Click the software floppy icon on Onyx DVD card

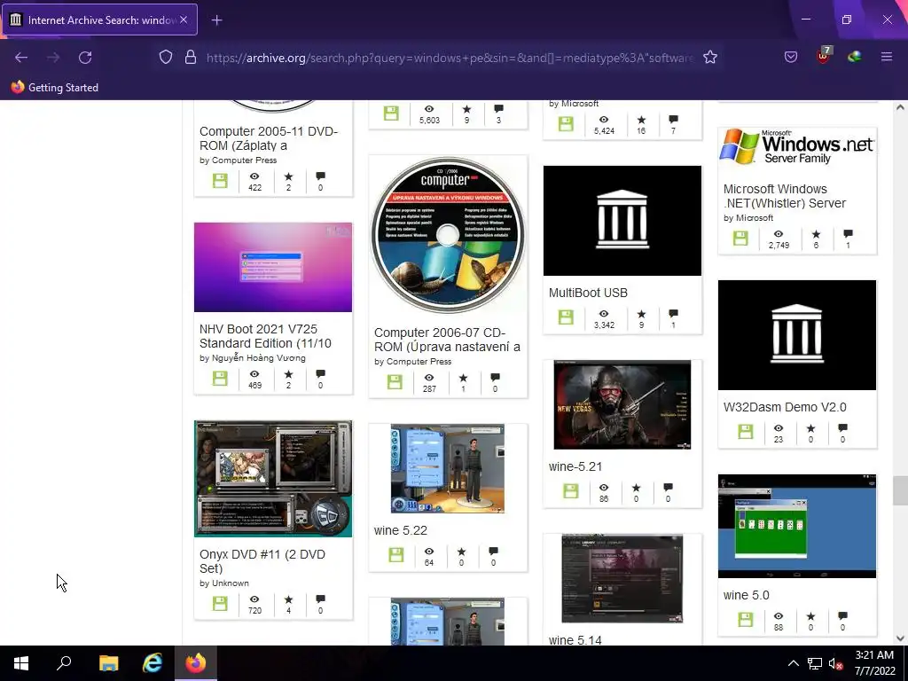point(220,603)
